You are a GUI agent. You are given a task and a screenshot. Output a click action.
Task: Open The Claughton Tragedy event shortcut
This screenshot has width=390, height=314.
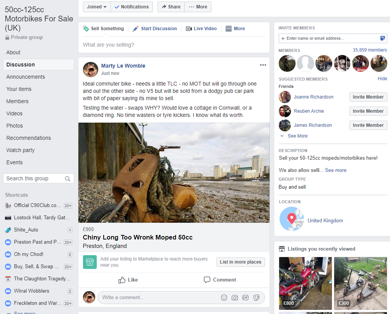click(39, 279)
